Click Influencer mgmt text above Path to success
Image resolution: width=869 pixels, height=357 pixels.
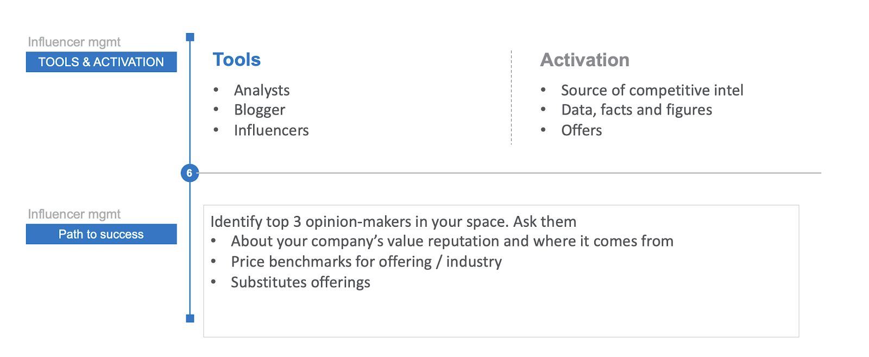coord(74,214)
